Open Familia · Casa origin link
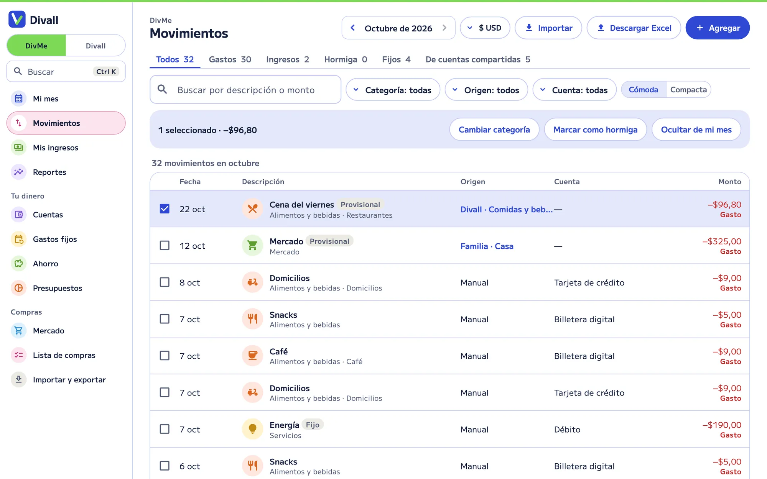Screen dimensions: 767x479 click(487, 246)
